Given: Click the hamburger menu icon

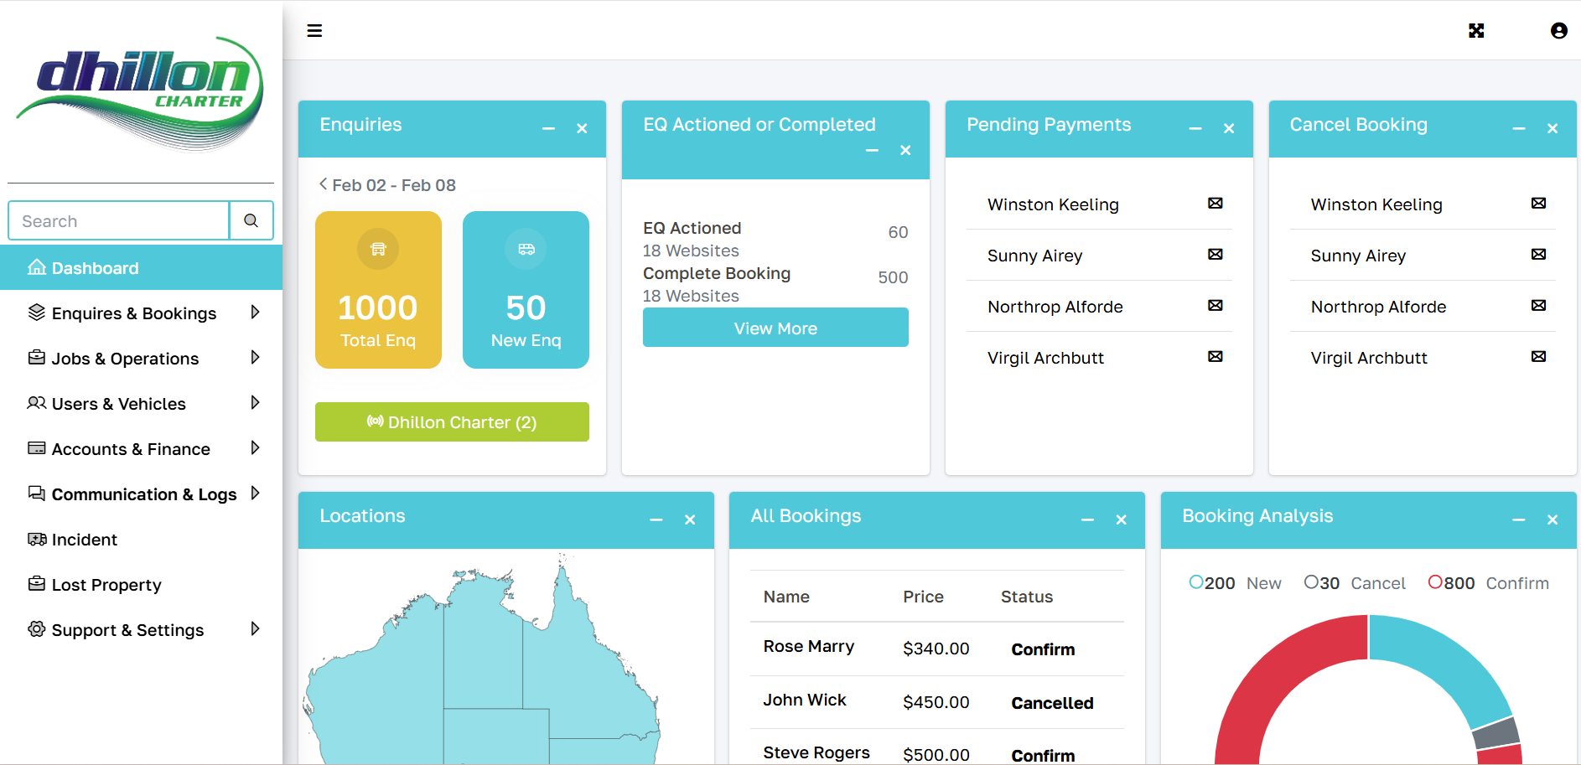Looking at the screenshot, I should [x=314, y=31].
